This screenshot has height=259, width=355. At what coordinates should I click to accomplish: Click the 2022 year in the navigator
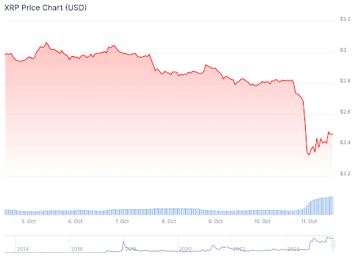point(239,249)
